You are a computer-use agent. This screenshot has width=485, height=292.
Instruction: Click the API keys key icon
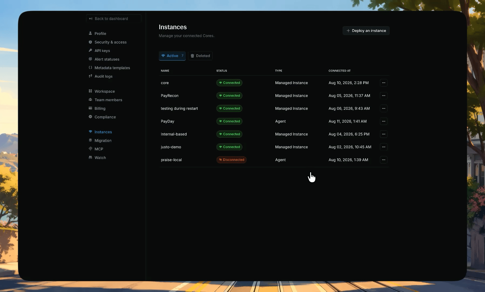pos(90,50)
